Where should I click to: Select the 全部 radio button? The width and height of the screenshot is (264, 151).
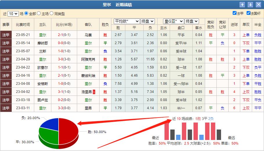(26, 13)
